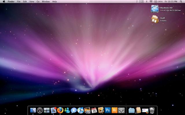The height and width of the screenshot is (115, 185).
Task: Open the Go menu
Action: (38, 1)
